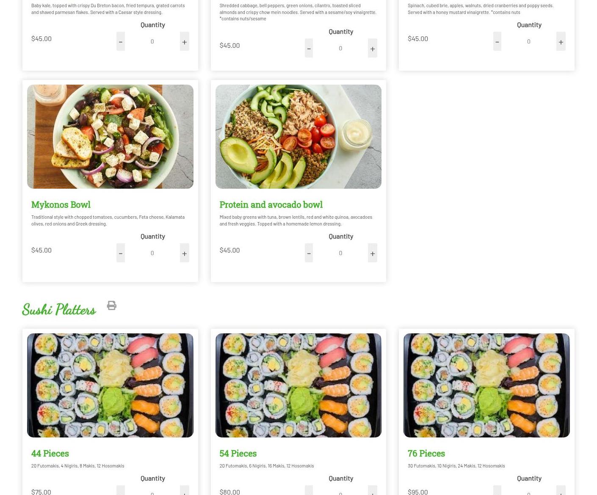Click the print icon beside Sushi Platters
This screenshot has width=597, height=495.
click(112, 305)
